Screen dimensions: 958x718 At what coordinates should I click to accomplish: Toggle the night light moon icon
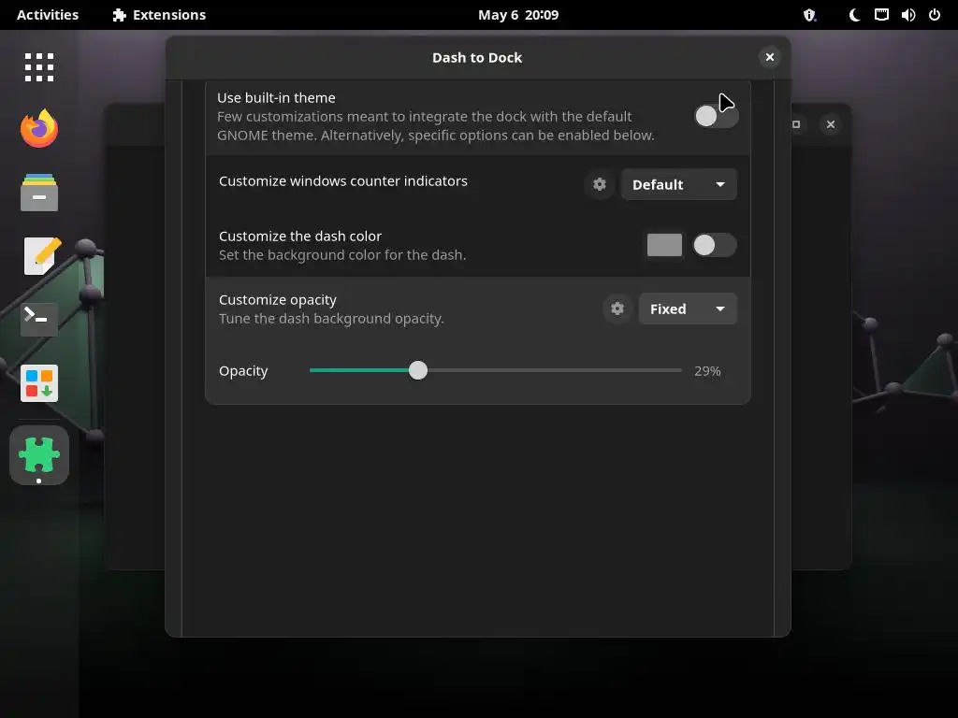click(855, 15)
